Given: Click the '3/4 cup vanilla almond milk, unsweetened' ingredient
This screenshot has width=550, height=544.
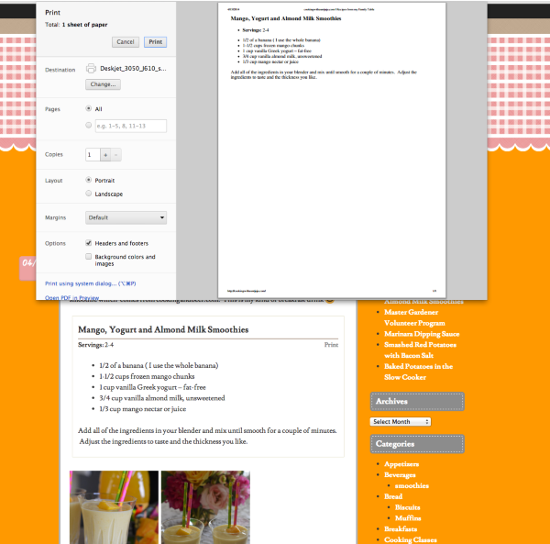Looking at the screenshot, I should (x=161, y=398).
